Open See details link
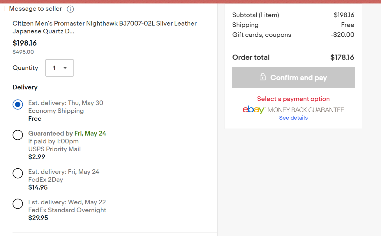The width and height of the screenshot is (381, 236). (293, 118)
